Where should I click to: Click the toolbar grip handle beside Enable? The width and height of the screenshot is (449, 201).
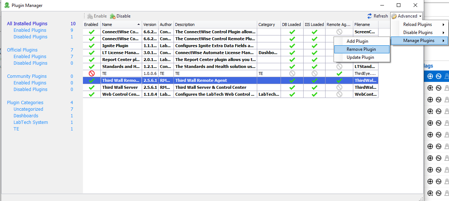[84, 16]
